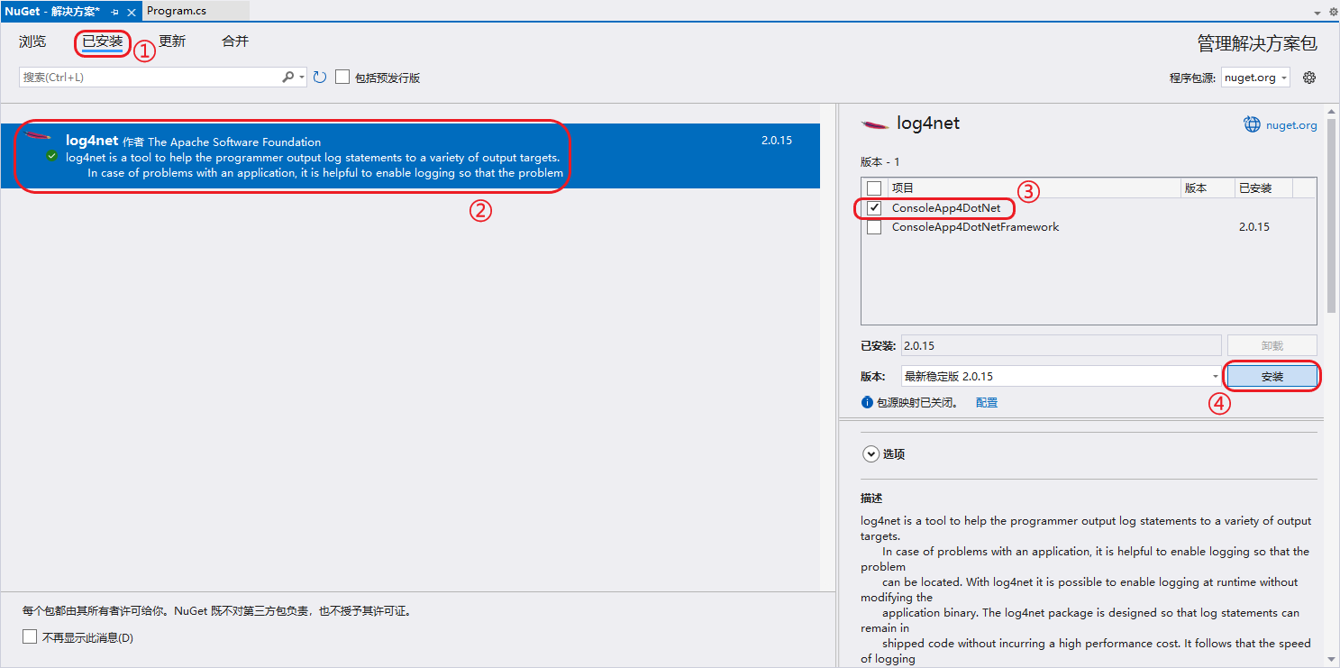Uncheck the ConsoleApp4DotNet project checkbox
The height and width of the screenshot is (668, 1340).
pos(874,208)
